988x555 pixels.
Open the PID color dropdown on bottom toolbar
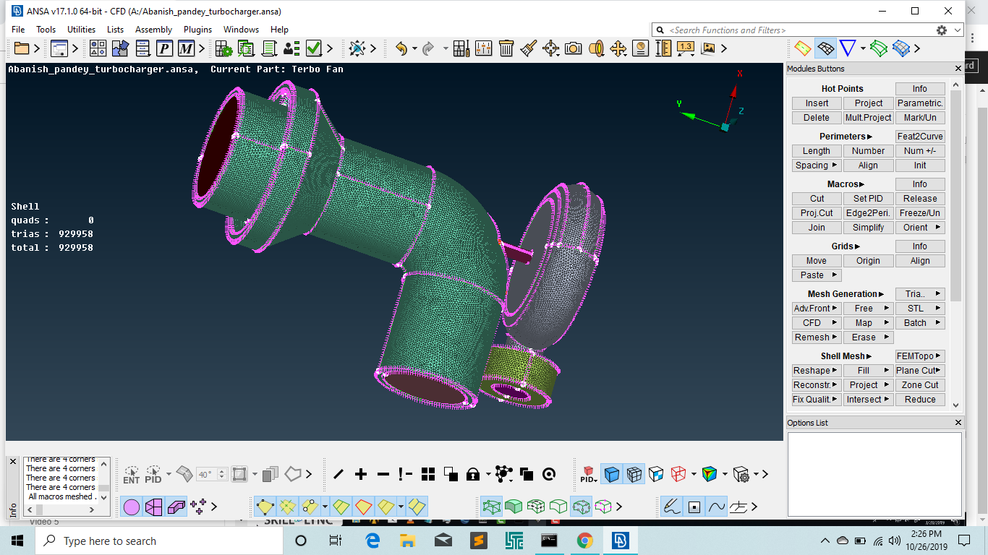pos(595,480)
